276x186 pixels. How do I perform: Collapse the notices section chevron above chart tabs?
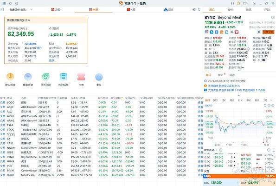pos(239,95)
